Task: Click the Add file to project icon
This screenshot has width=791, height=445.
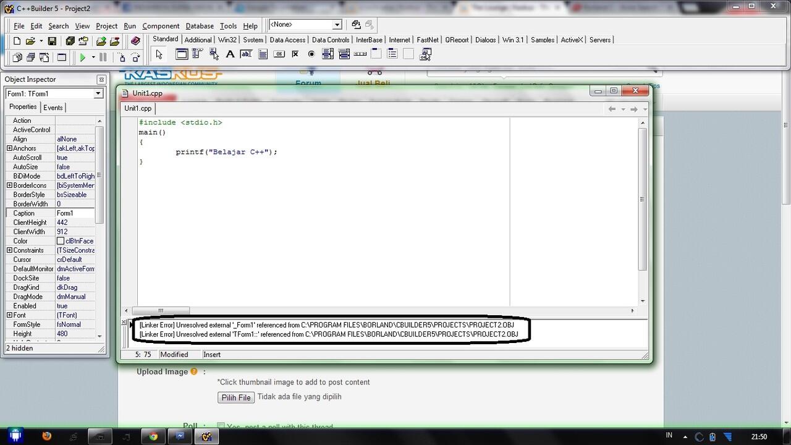Action: [x=101, y=41]
